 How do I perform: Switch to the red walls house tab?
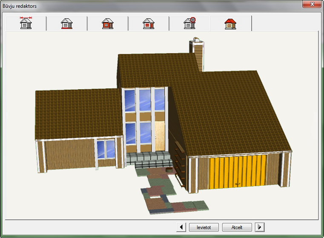point(108,23)
